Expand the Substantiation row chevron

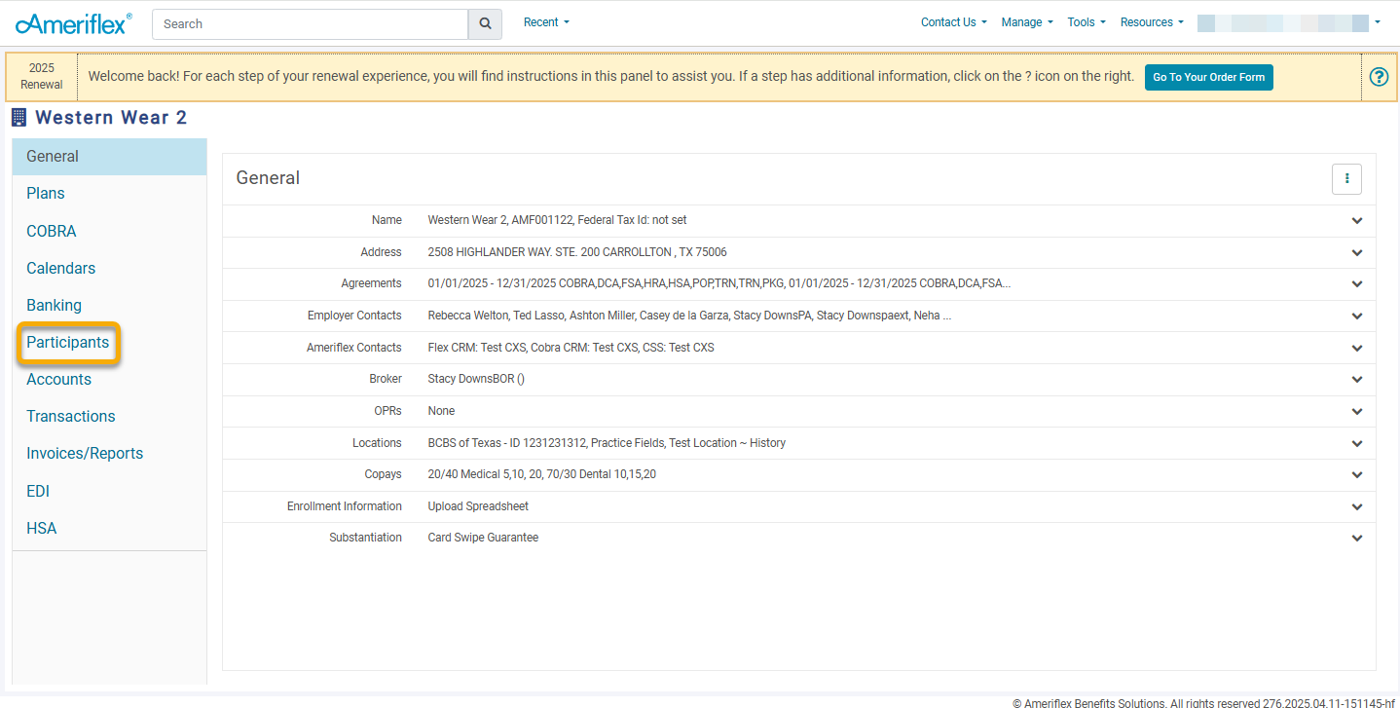point(1356,539)
